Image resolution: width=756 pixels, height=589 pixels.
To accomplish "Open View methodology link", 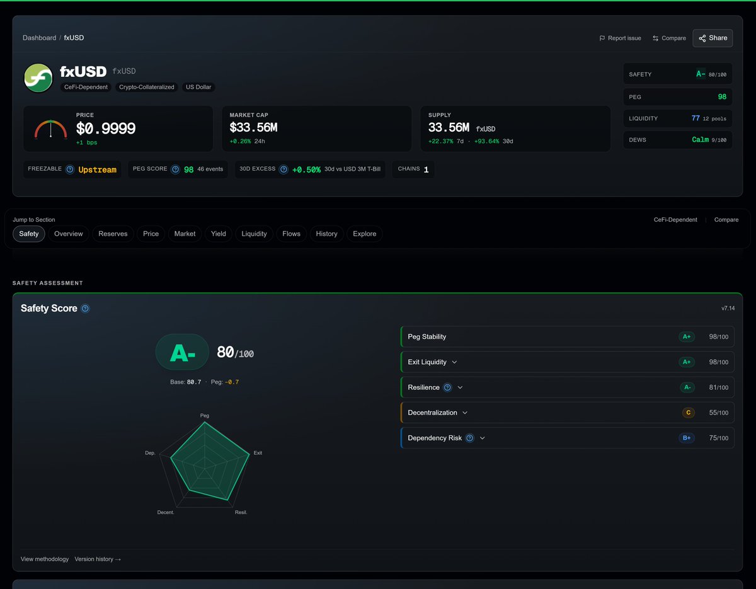I will (45, 559).
